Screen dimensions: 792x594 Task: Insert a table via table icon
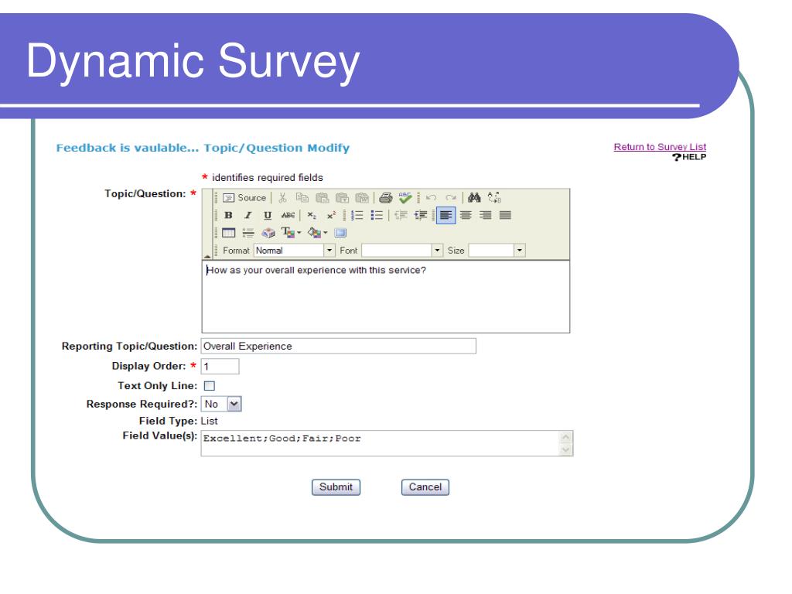(228, 233)
